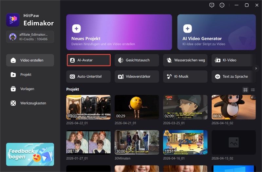Open the affiliate_Edimakor account panel
Image resolution: width=262 pixels, height=172 pixels.
[30, 37]
